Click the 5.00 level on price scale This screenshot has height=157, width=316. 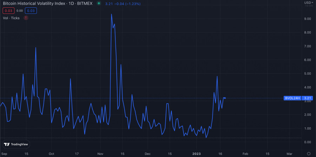click(307, 74)
